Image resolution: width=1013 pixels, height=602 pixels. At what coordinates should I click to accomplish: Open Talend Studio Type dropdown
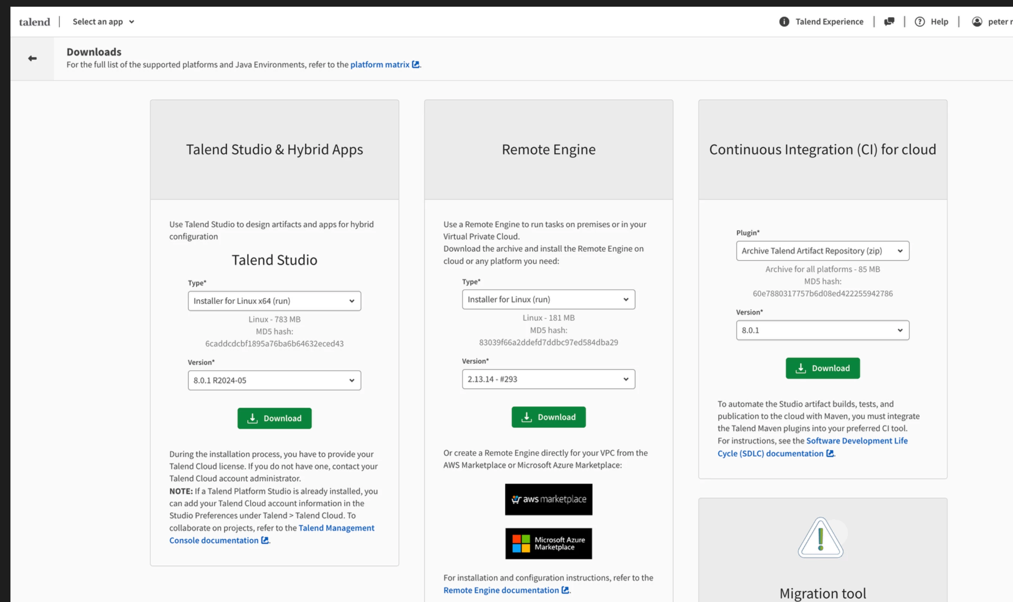click(274, 301)
